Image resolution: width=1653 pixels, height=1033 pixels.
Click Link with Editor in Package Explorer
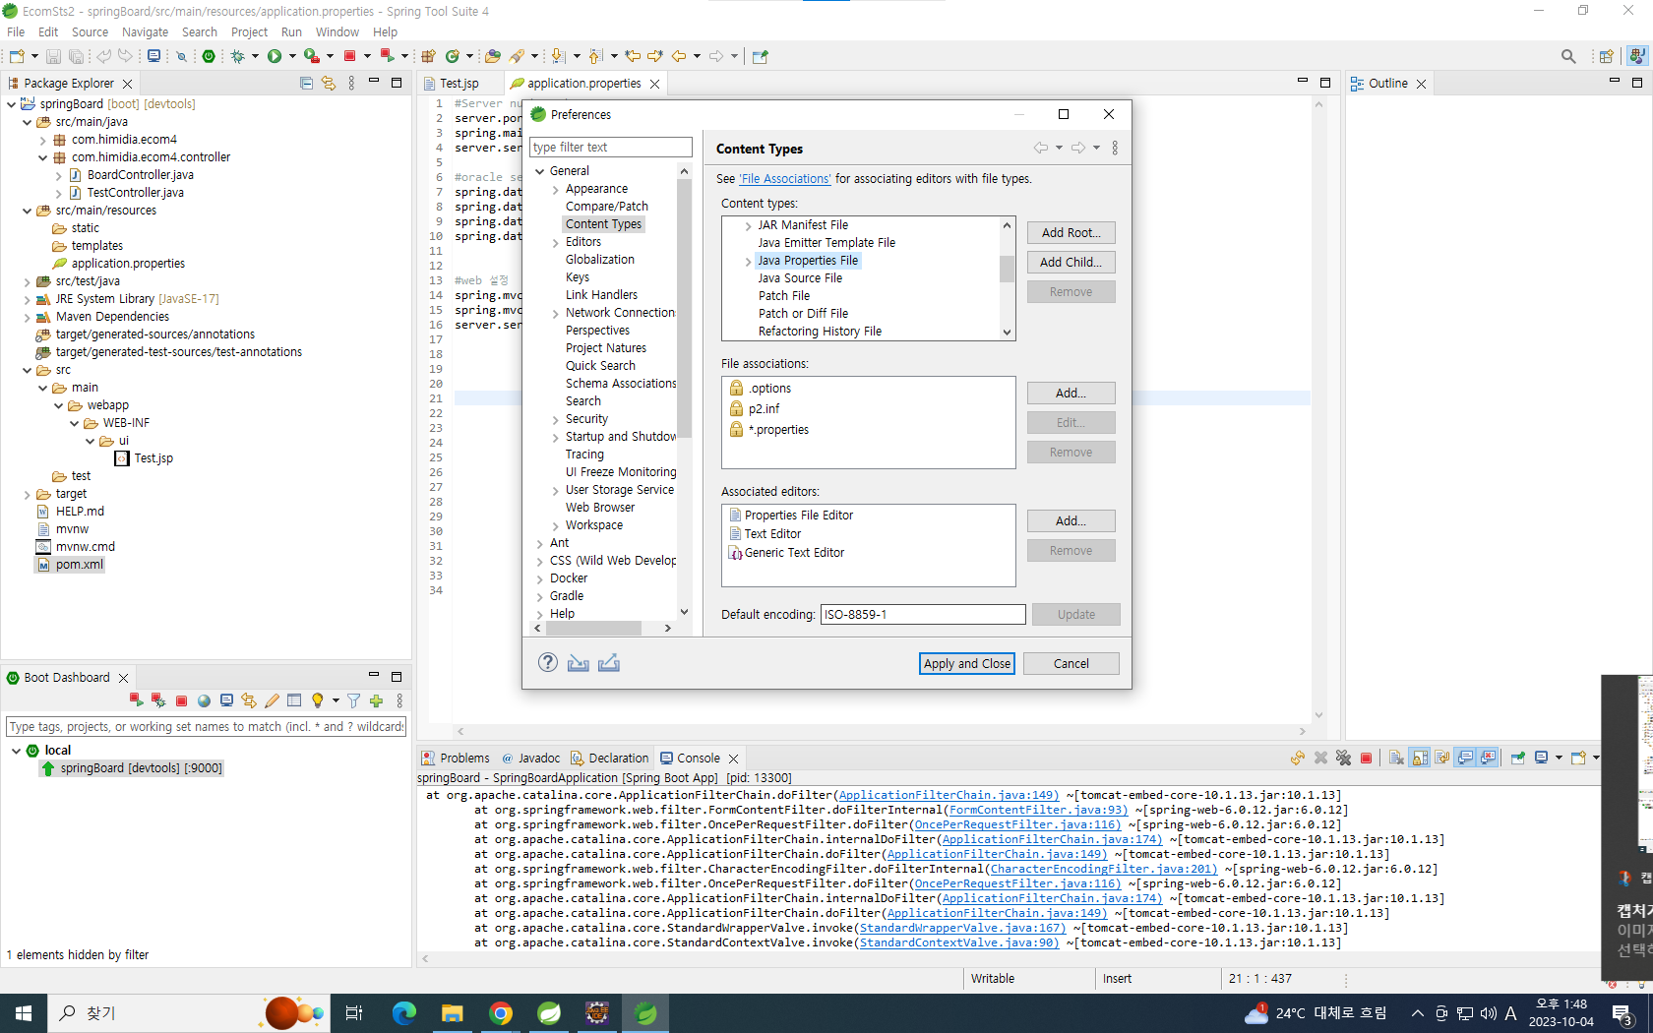coord(329,84)
